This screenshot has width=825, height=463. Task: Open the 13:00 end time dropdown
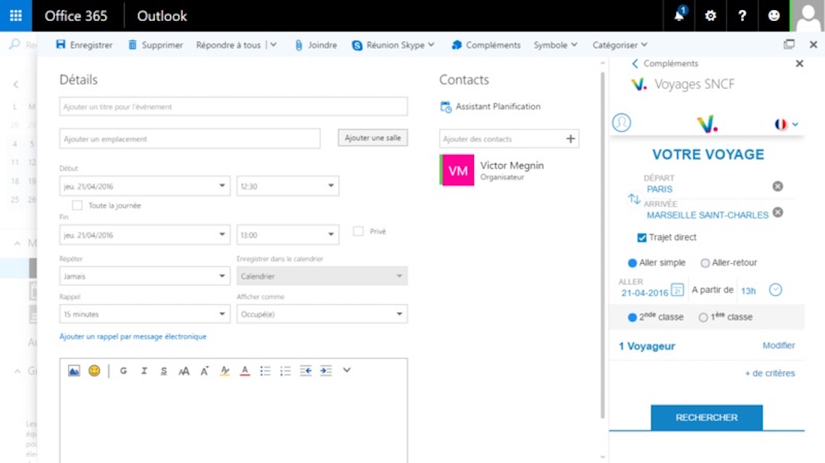(288, 234)
